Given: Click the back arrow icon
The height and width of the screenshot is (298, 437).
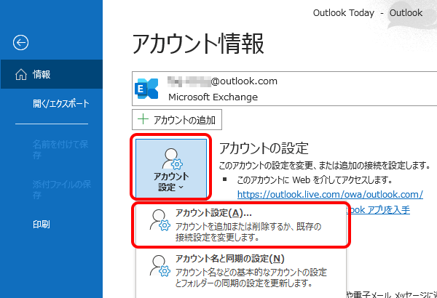Looking at the screenshot, I should click(x=21, y=43).
